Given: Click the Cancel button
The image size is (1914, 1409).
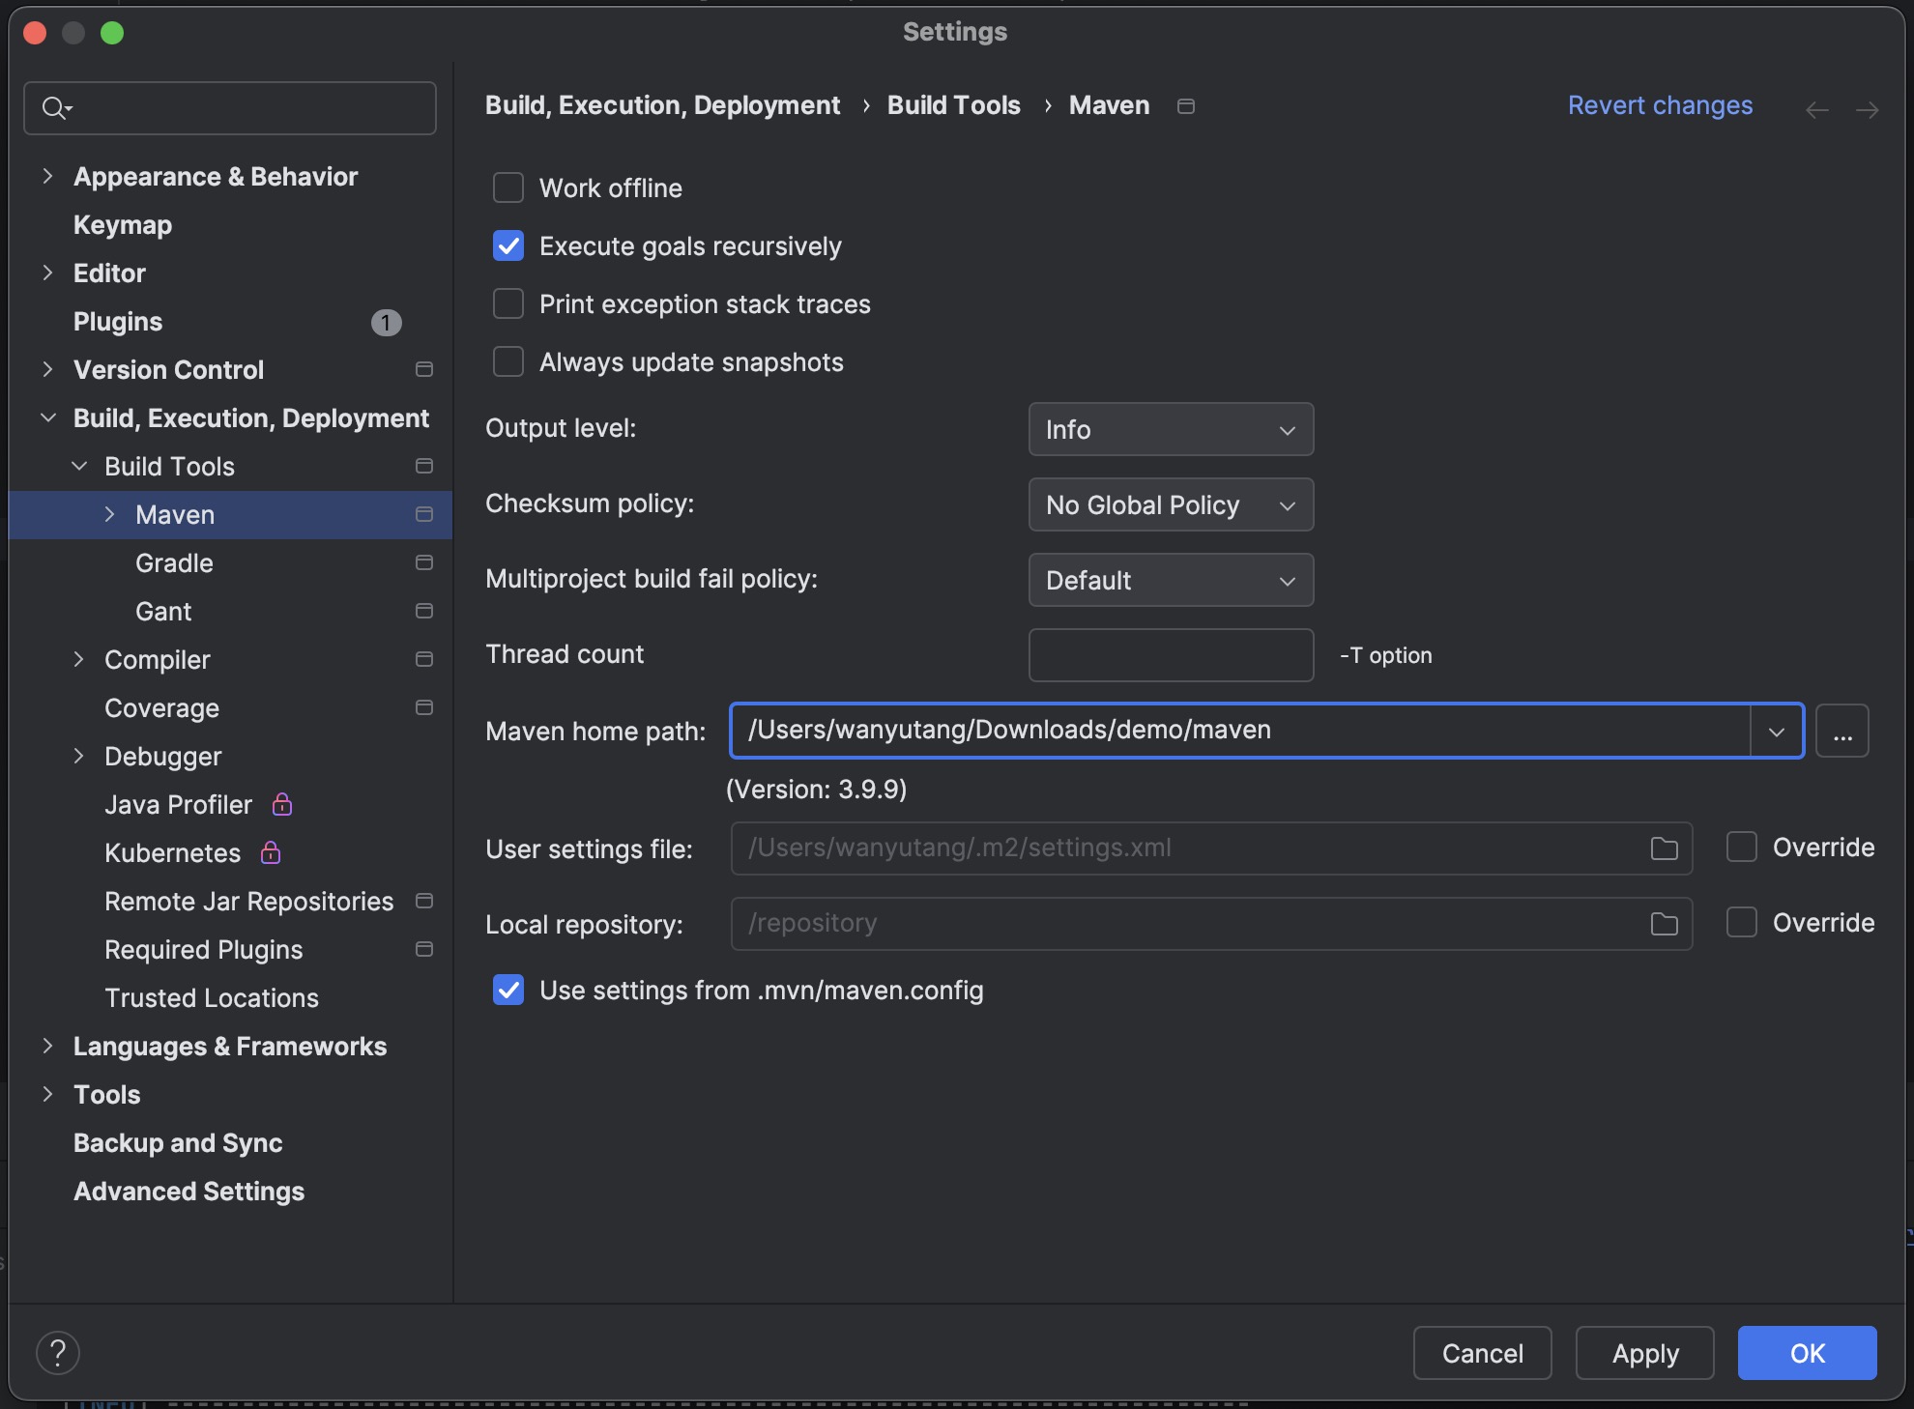Looking at the screenshot, I should click(x=1483, y=1353).
